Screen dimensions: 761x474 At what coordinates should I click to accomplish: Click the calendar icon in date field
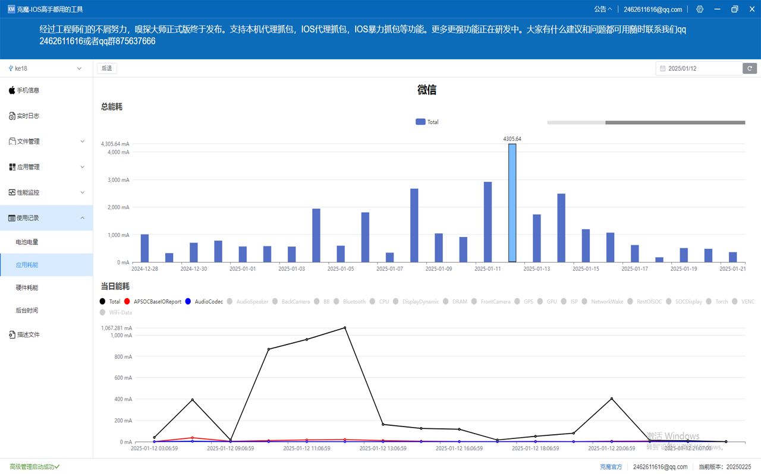coord(663,68)
